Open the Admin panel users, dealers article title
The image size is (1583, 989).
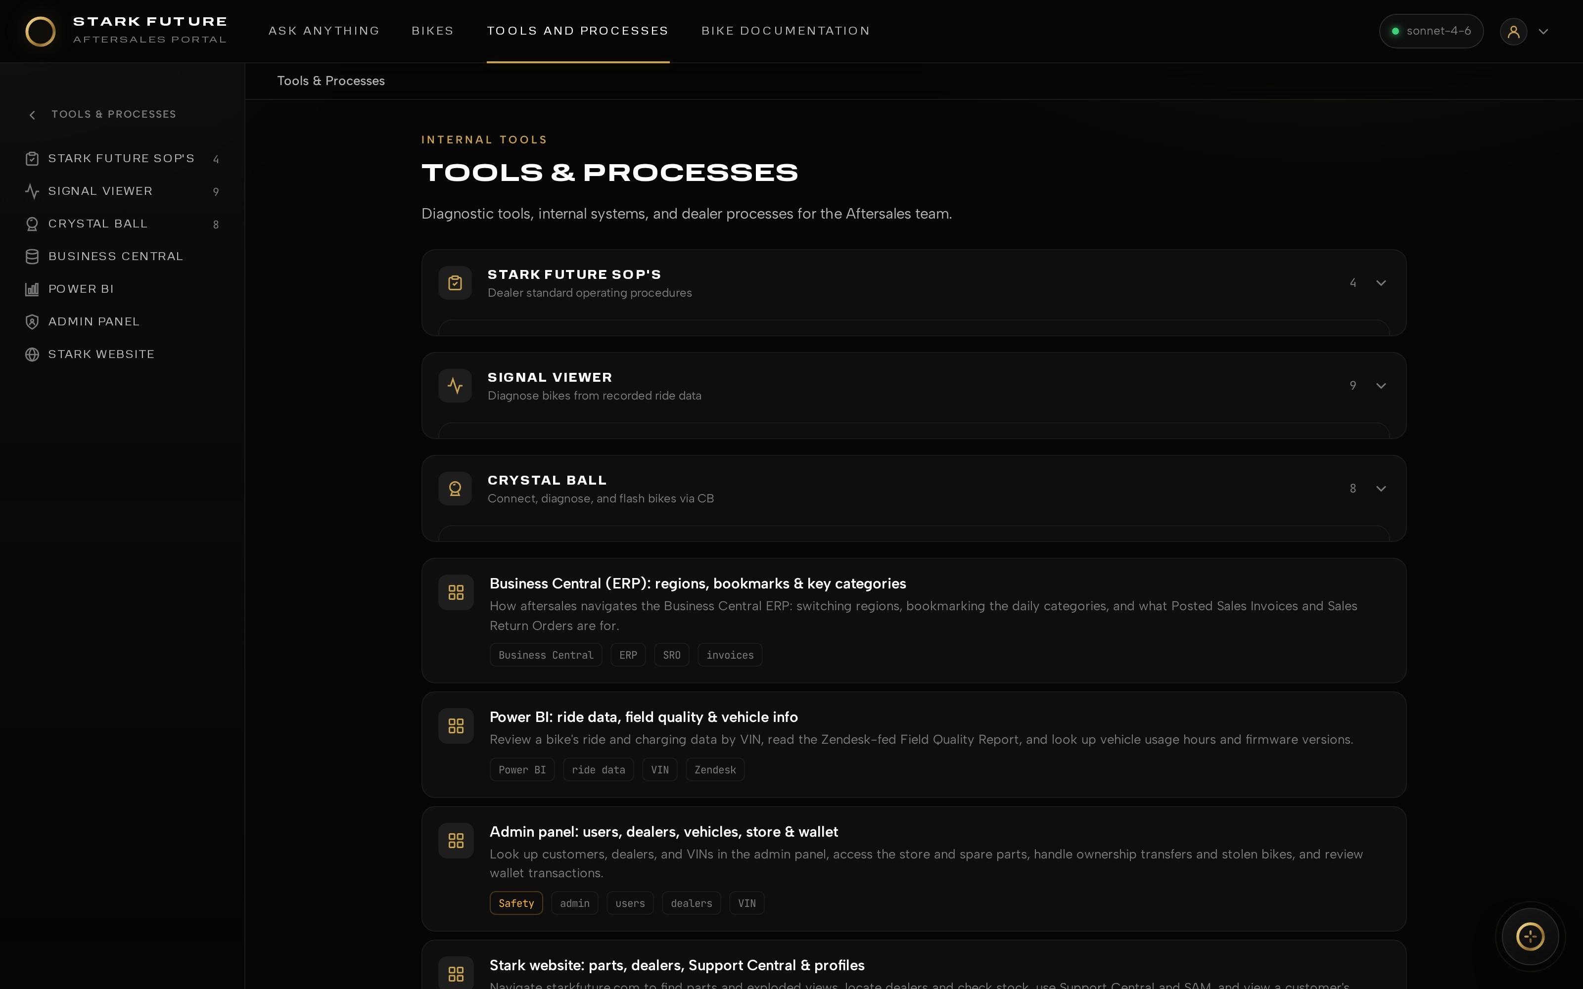[x=663, y=831]
